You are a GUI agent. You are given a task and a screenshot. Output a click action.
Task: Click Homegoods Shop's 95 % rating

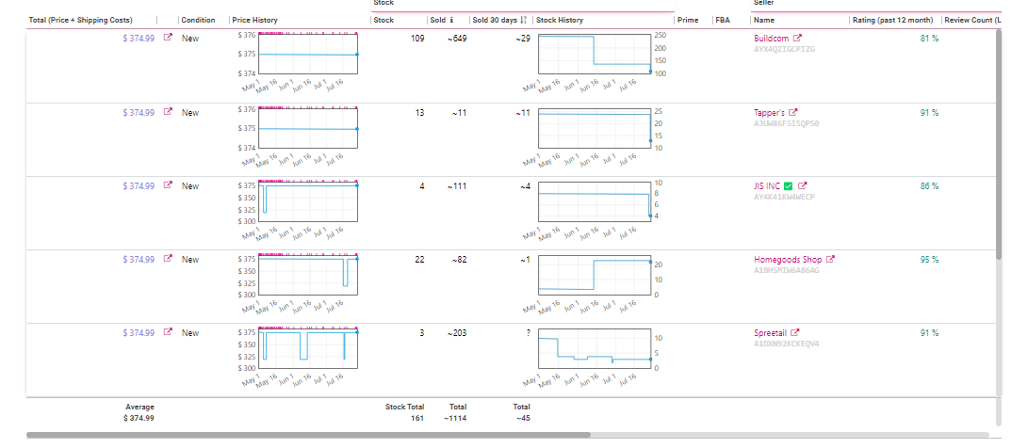click(x=929, y=259)
